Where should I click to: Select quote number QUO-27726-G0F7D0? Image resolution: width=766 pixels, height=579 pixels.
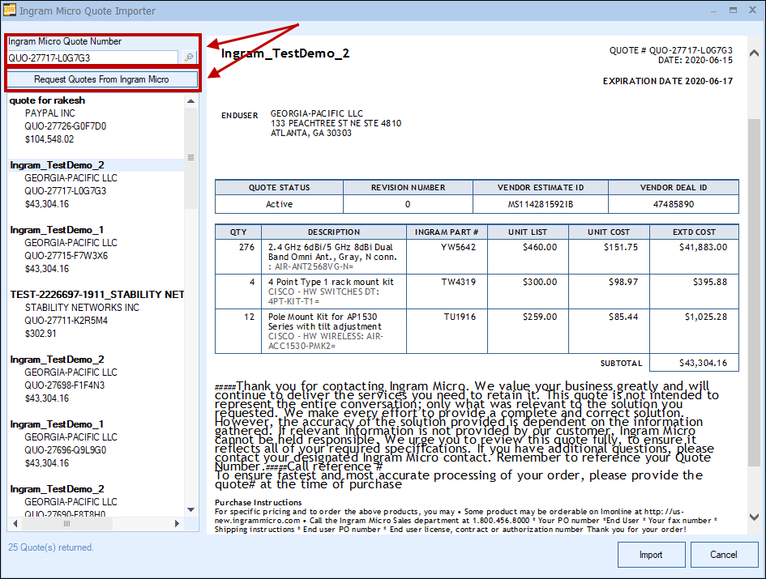point(66,126)
